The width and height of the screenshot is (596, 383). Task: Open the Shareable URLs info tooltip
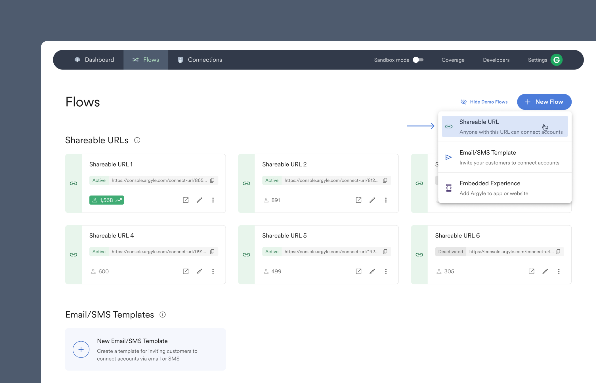(x=137, y=140)
